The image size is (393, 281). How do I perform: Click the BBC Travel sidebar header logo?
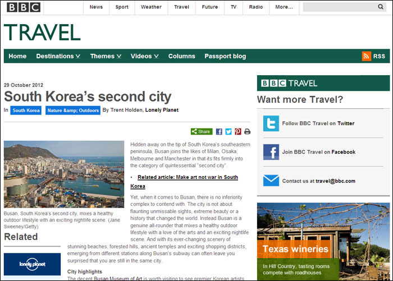pyautogui.click(x=289, y=83)
